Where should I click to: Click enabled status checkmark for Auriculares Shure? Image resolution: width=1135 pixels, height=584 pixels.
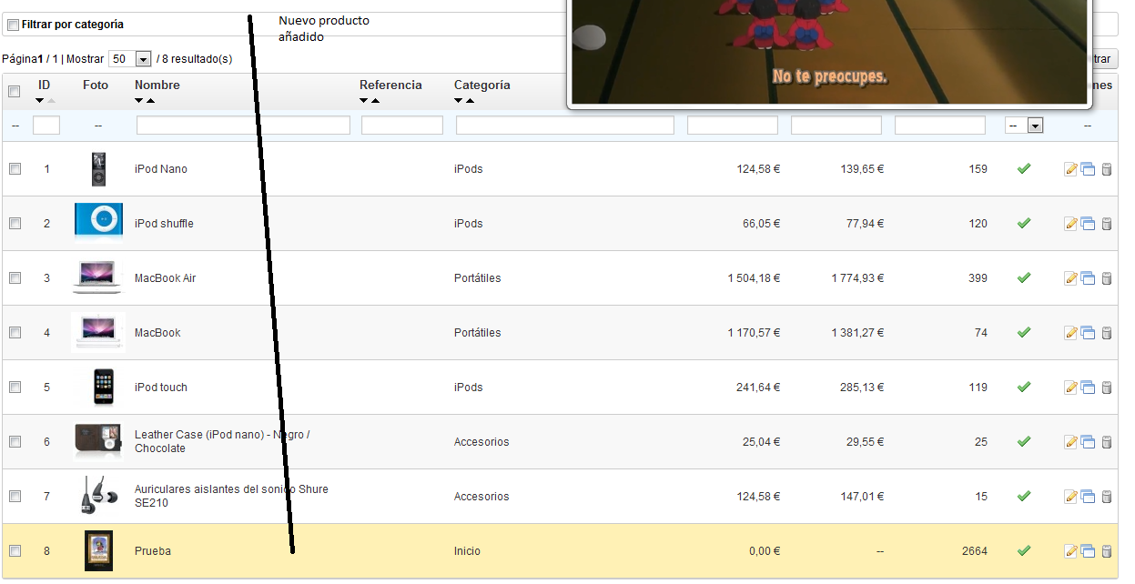1023,496
